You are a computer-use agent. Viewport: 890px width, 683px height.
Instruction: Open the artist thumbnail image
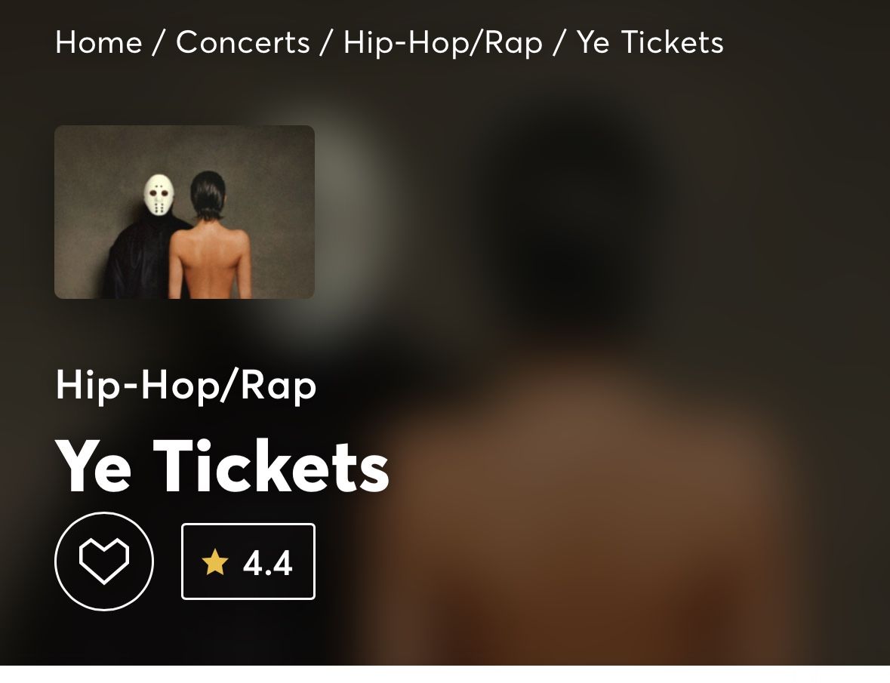184,211
